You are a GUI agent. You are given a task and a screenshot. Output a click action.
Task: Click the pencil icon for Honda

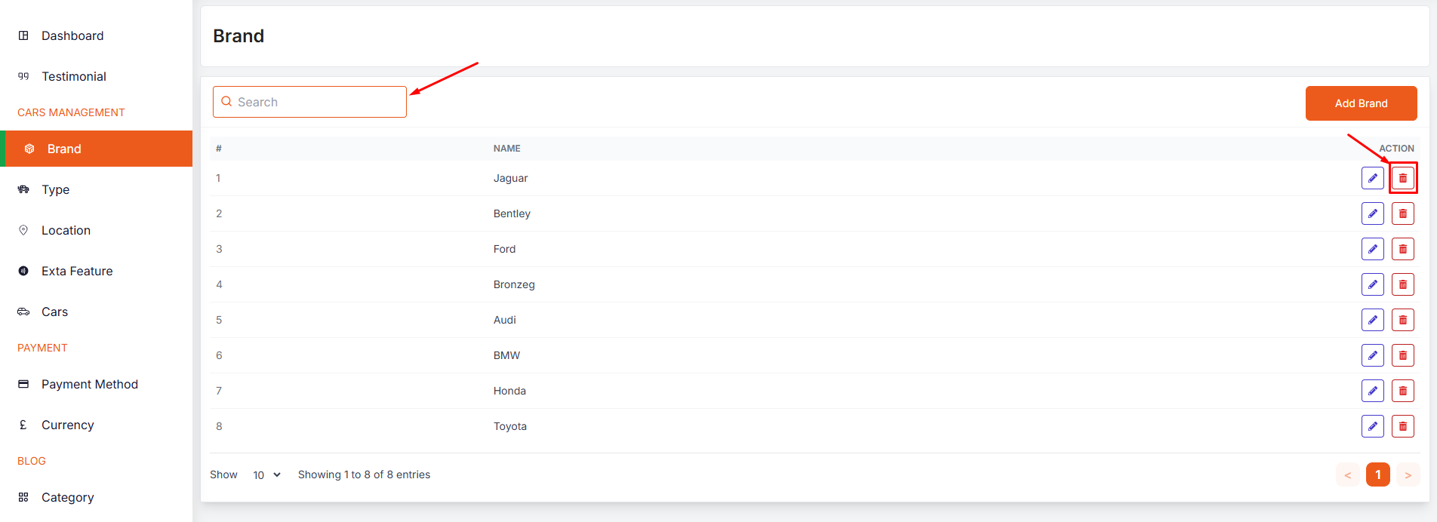tap(1372, 391)
